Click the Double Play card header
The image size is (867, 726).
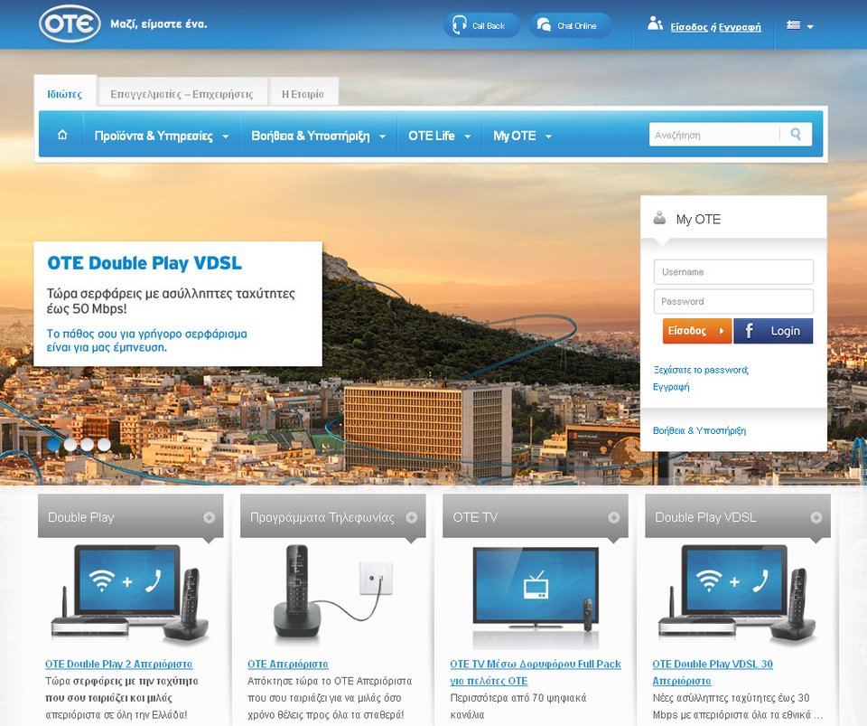(130, 516)
